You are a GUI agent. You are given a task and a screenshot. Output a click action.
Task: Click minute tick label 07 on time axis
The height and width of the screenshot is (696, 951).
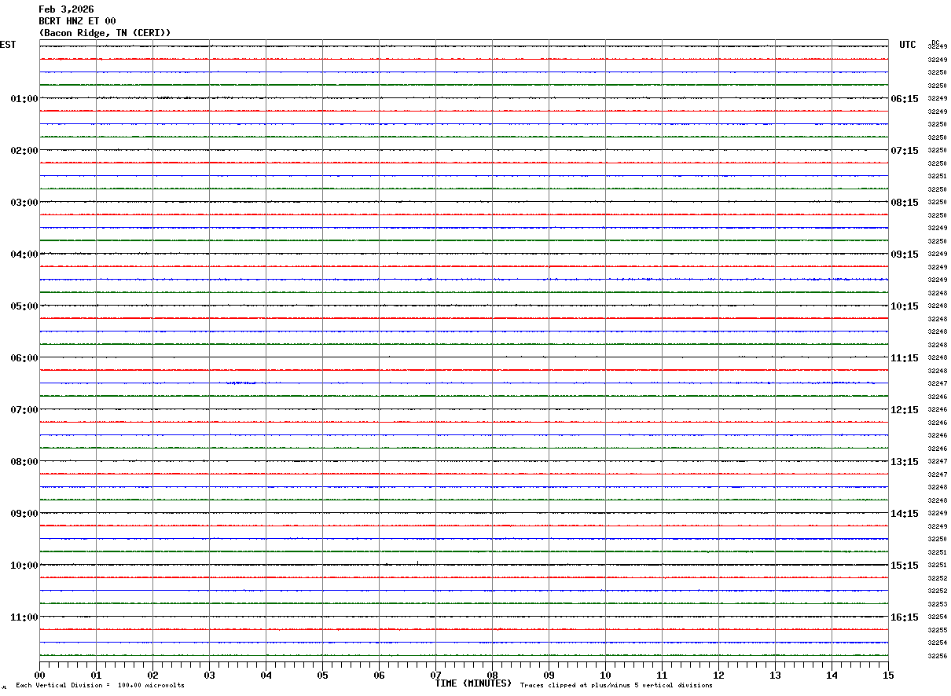[x=435, y=675]
